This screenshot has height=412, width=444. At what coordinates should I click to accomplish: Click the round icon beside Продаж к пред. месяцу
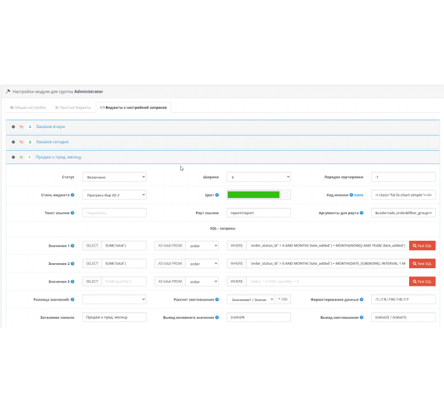pos(13,157)
